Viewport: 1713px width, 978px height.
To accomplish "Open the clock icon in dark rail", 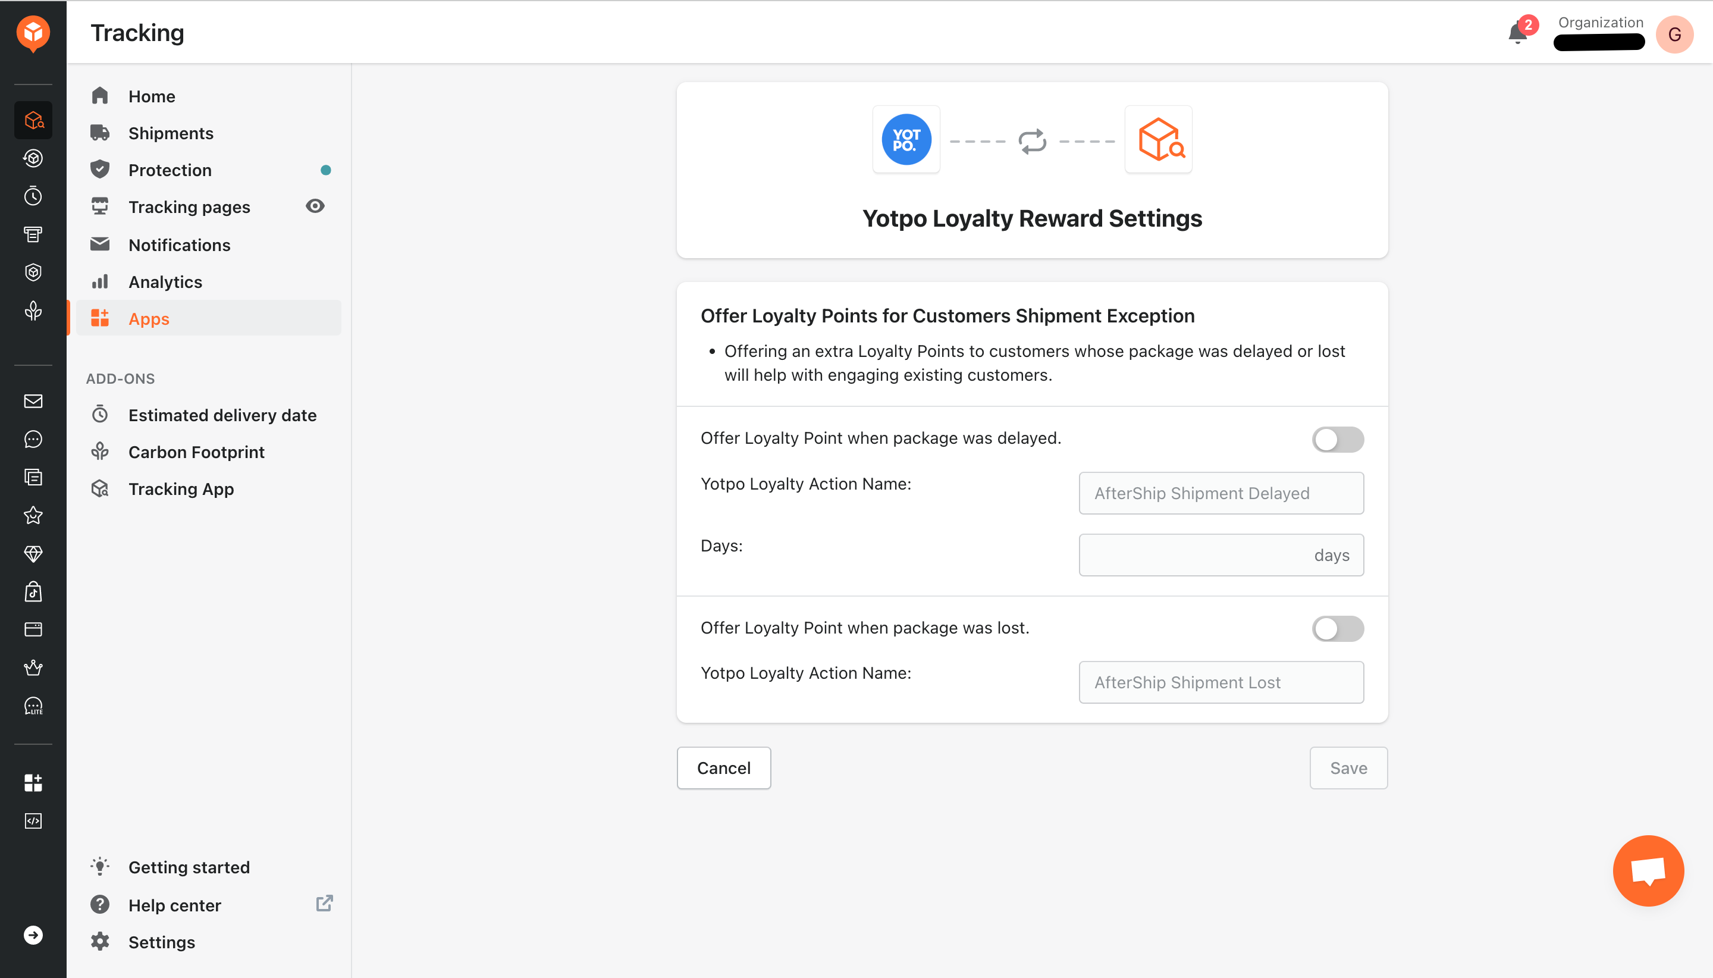I will (x=33, y=196).
